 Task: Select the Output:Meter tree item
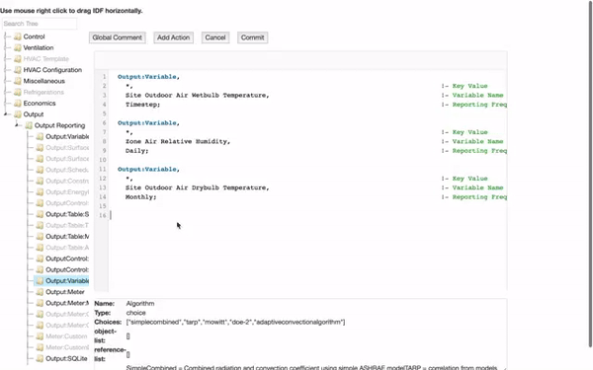click(65, 292)
